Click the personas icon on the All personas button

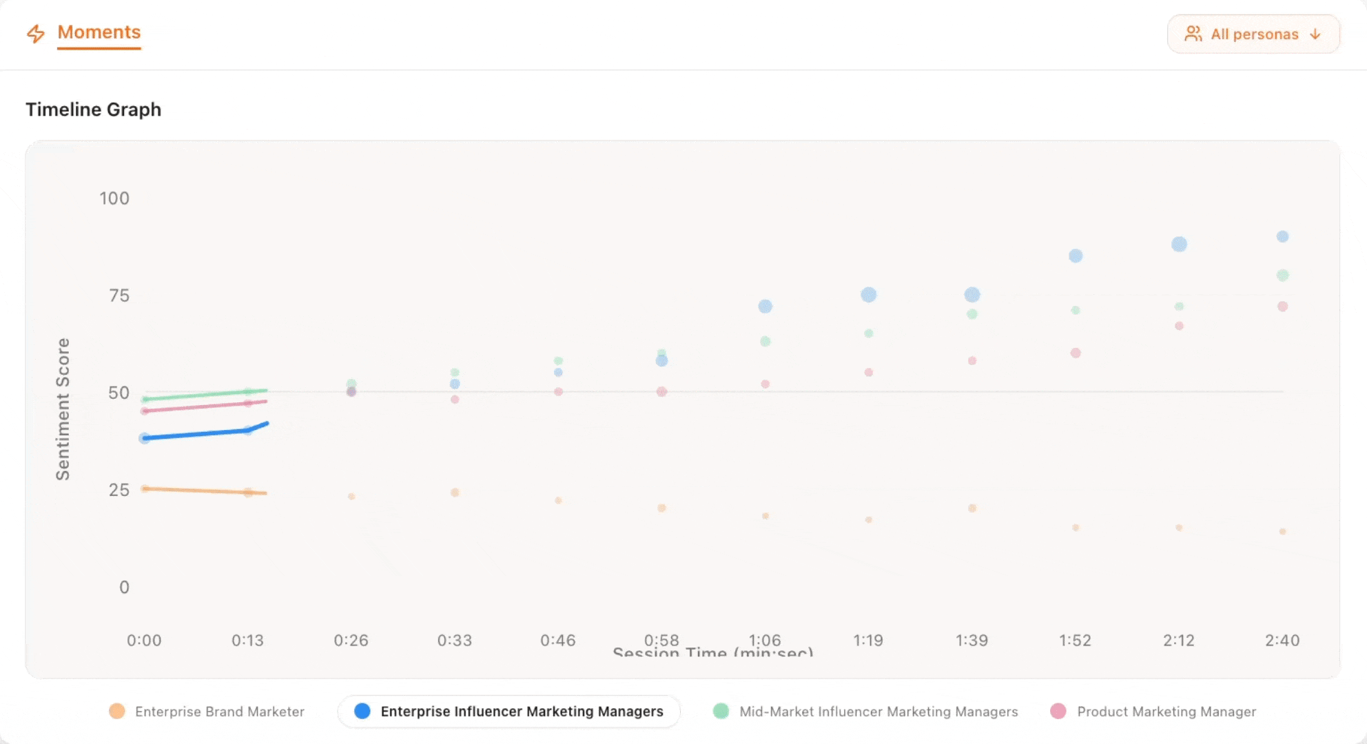[1193, 33]
